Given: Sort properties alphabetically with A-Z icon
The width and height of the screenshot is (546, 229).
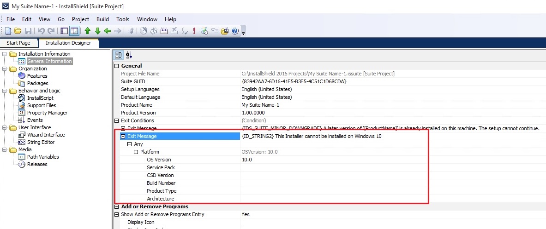Looking at the screenshot, I should pyautogui.click(x=129, y=55).
